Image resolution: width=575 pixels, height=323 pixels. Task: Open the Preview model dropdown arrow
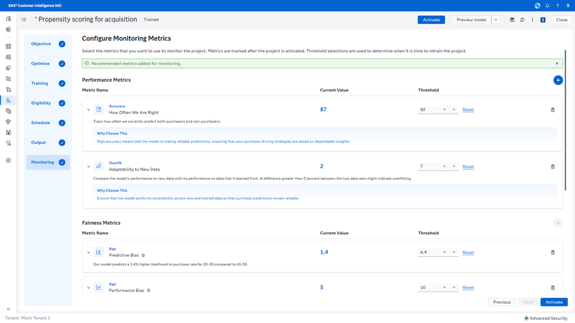[496, 20]
